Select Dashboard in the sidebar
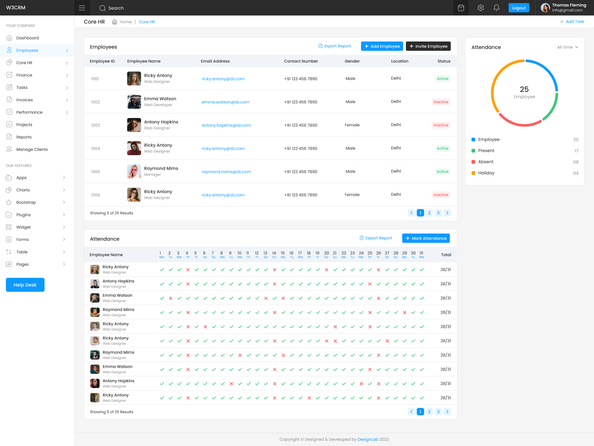 [28, 38]
